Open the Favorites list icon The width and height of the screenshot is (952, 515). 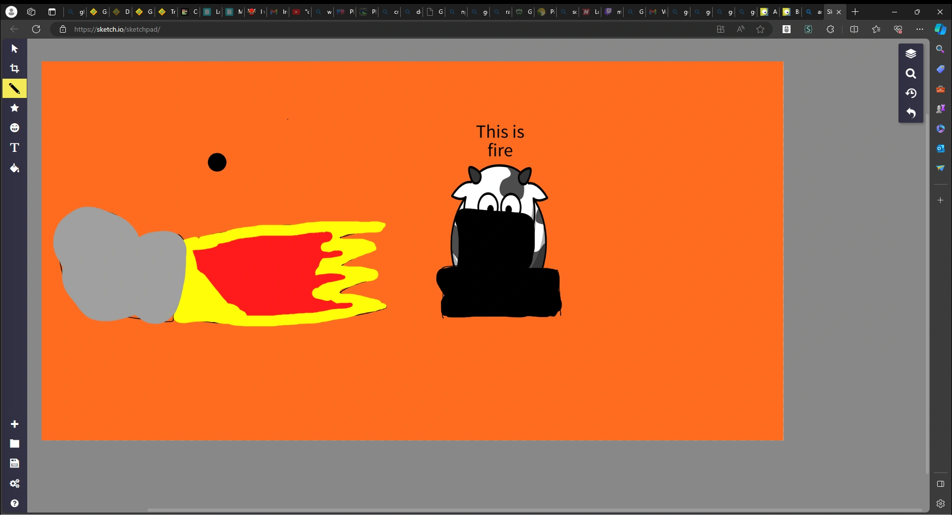click(x=876, y=29)
